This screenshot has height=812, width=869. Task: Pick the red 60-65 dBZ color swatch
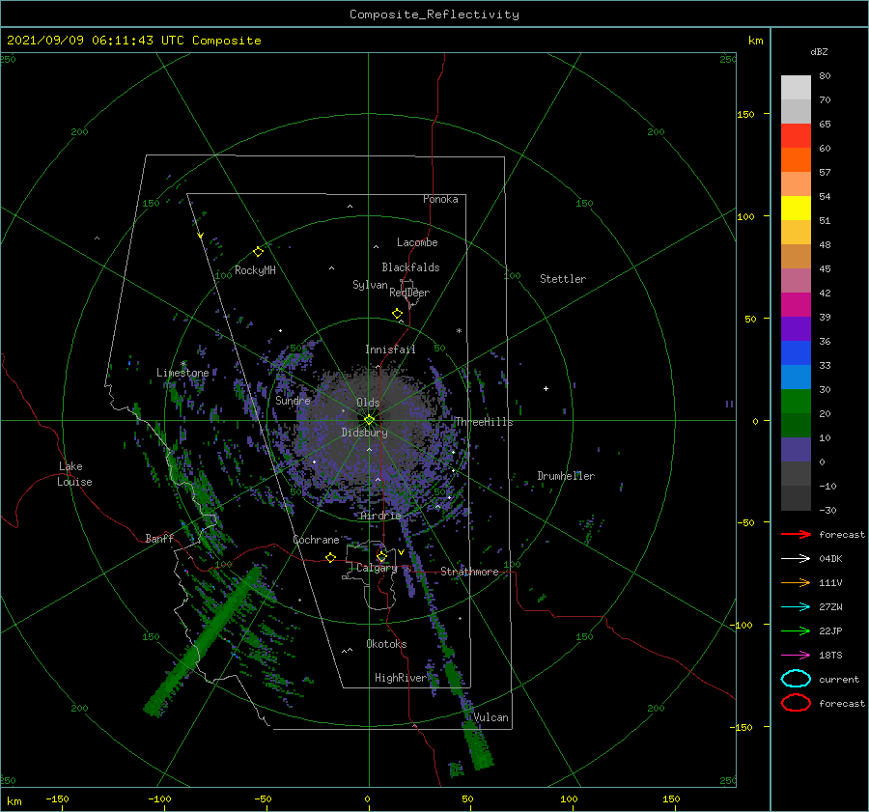796,136
